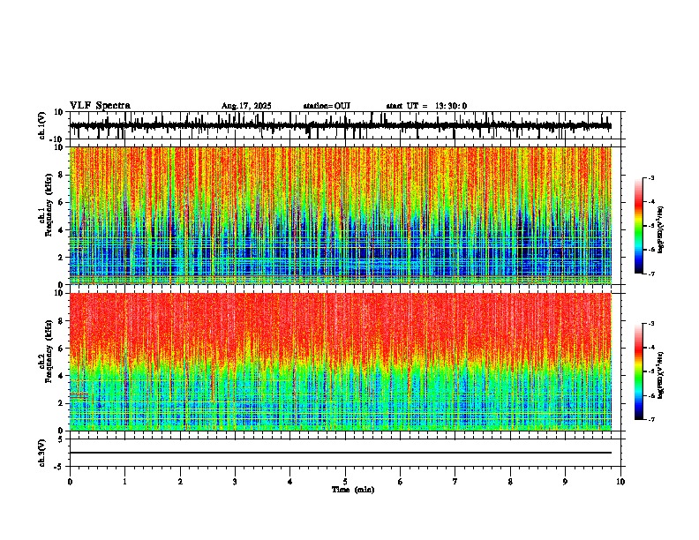Click the time axis tick label "10"

point(620,482)
